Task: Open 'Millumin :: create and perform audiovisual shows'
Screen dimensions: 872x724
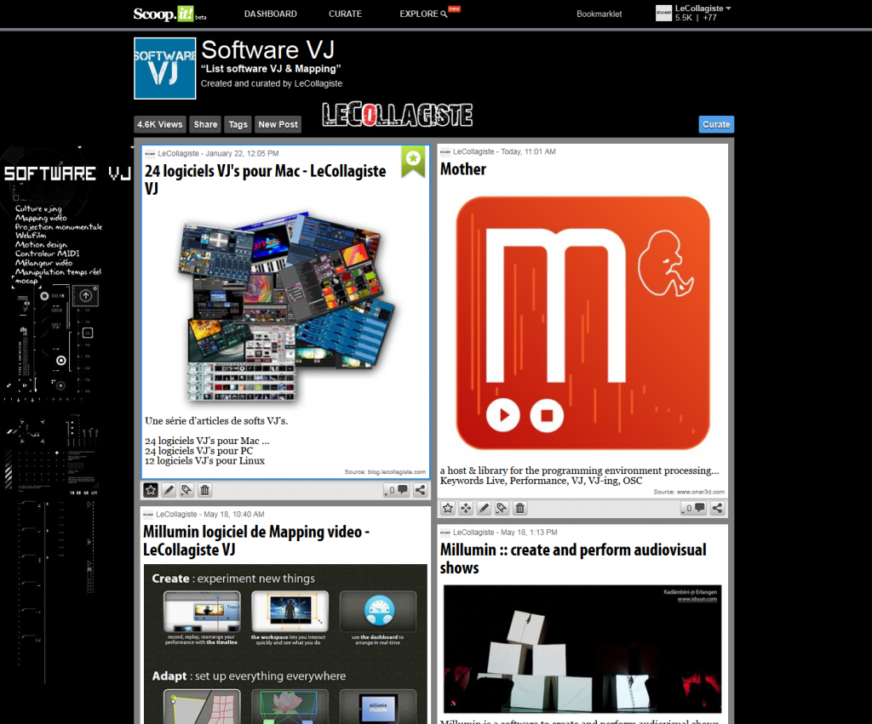Action: pos(573,558)
